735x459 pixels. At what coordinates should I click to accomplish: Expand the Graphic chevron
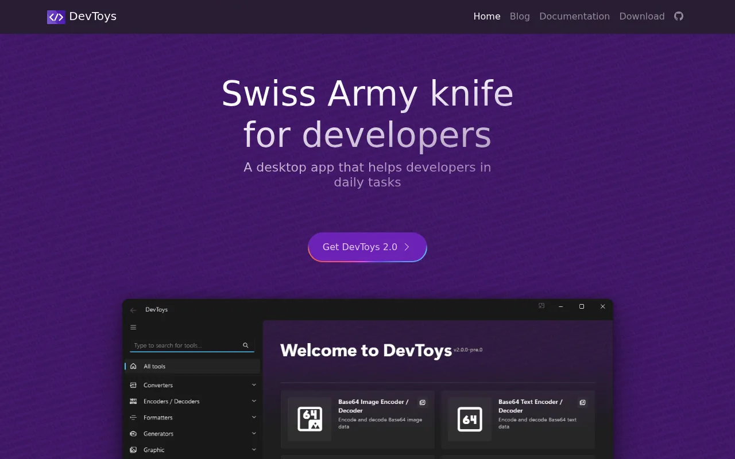pos(254,450)
